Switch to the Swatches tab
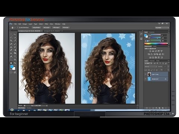This screenshot has height=134, width=179. 152,32
